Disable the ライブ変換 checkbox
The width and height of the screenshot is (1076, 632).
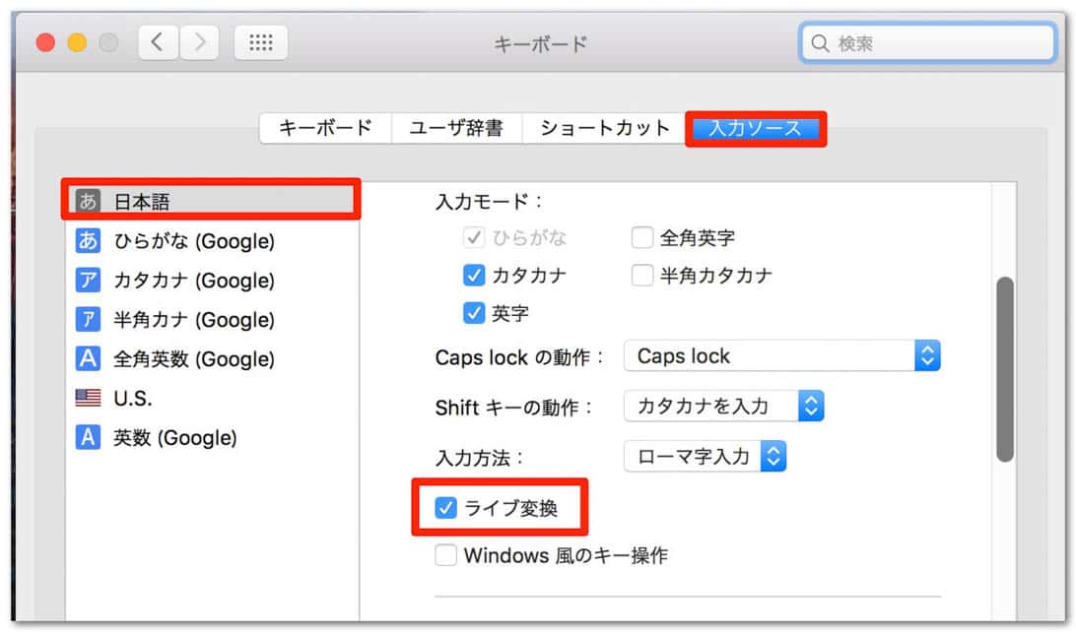click(445, 508)
